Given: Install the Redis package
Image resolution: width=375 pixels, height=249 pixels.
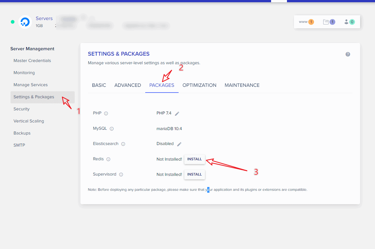Looking at the screenshot, I should pyautogui.click(x=194, y=159).
